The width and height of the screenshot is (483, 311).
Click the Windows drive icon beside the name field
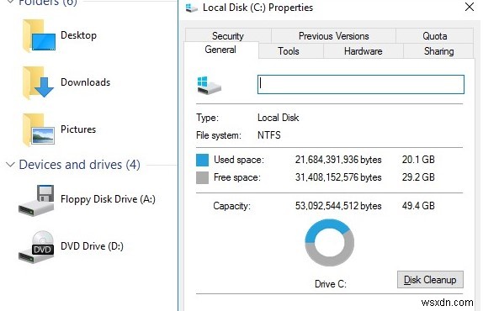[210, 85]
